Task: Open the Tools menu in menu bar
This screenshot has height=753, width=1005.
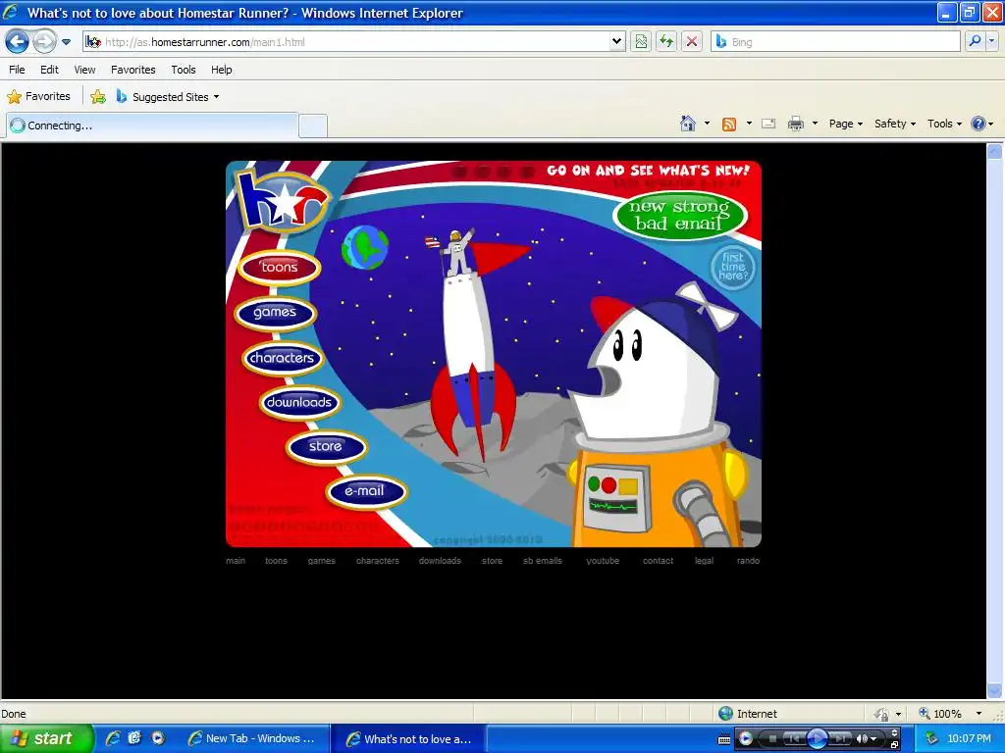Action: point(184,70)
